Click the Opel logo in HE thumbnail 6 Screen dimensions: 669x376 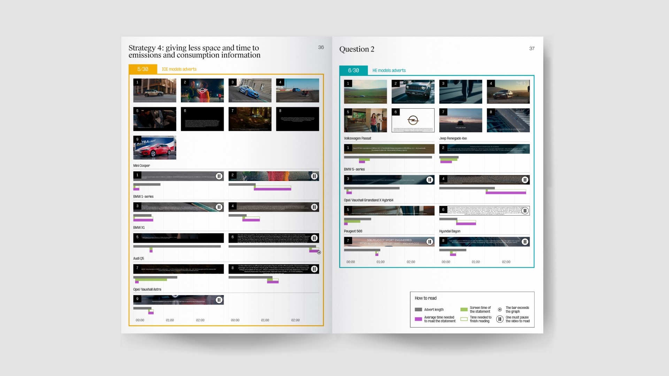pos(413,120)
